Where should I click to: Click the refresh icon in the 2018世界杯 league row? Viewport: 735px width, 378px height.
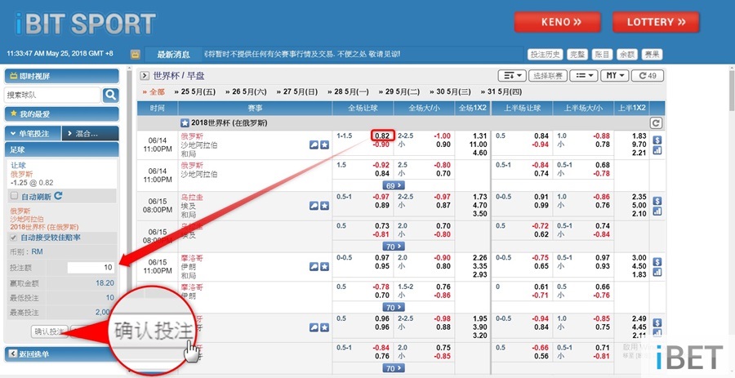point(657,123)
